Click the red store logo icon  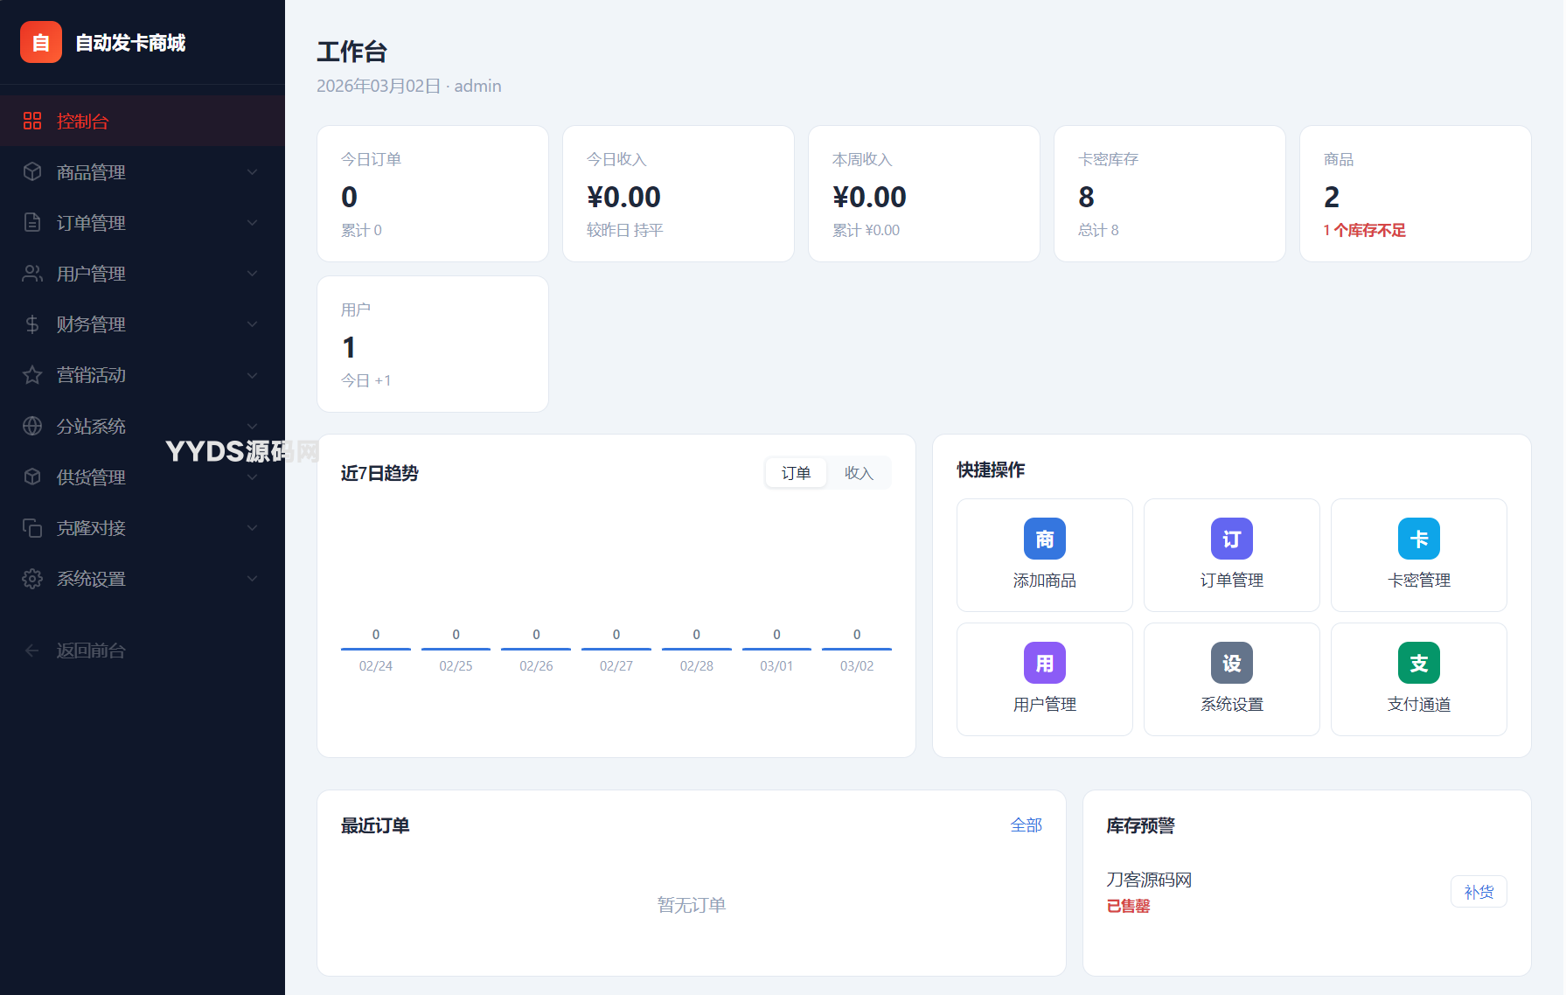tap(41, 42)
